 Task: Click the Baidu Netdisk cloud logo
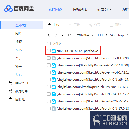click(x=8, y=9)
